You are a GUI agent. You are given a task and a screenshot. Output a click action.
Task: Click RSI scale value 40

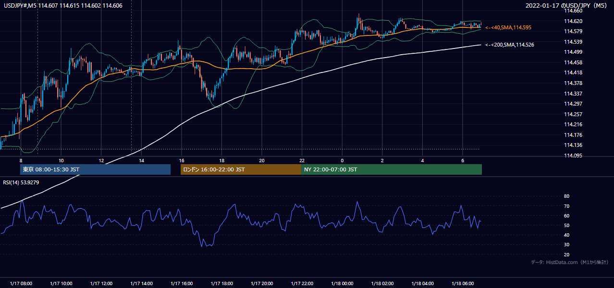tap(566, 235)
